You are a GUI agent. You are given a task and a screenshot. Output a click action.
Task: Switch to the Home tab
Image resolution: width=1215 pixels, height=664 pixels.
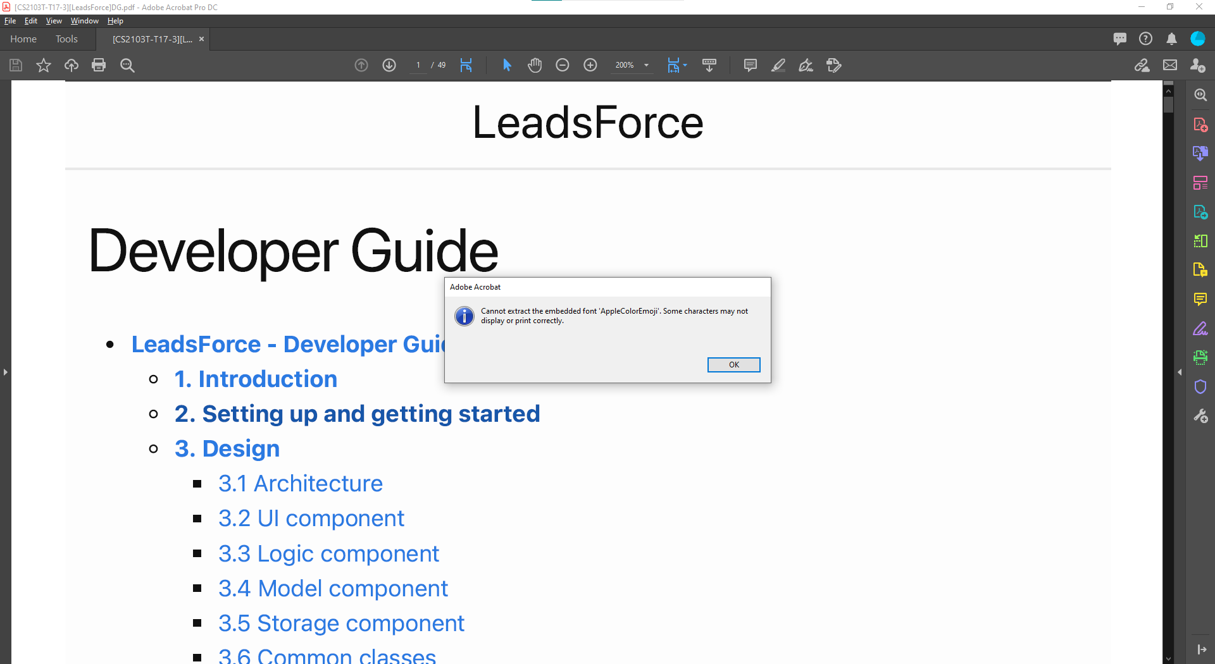[x=23, y=39]
